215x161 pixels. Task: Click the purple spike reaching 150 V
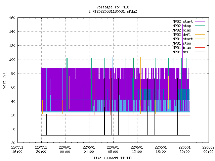point(182,46)
